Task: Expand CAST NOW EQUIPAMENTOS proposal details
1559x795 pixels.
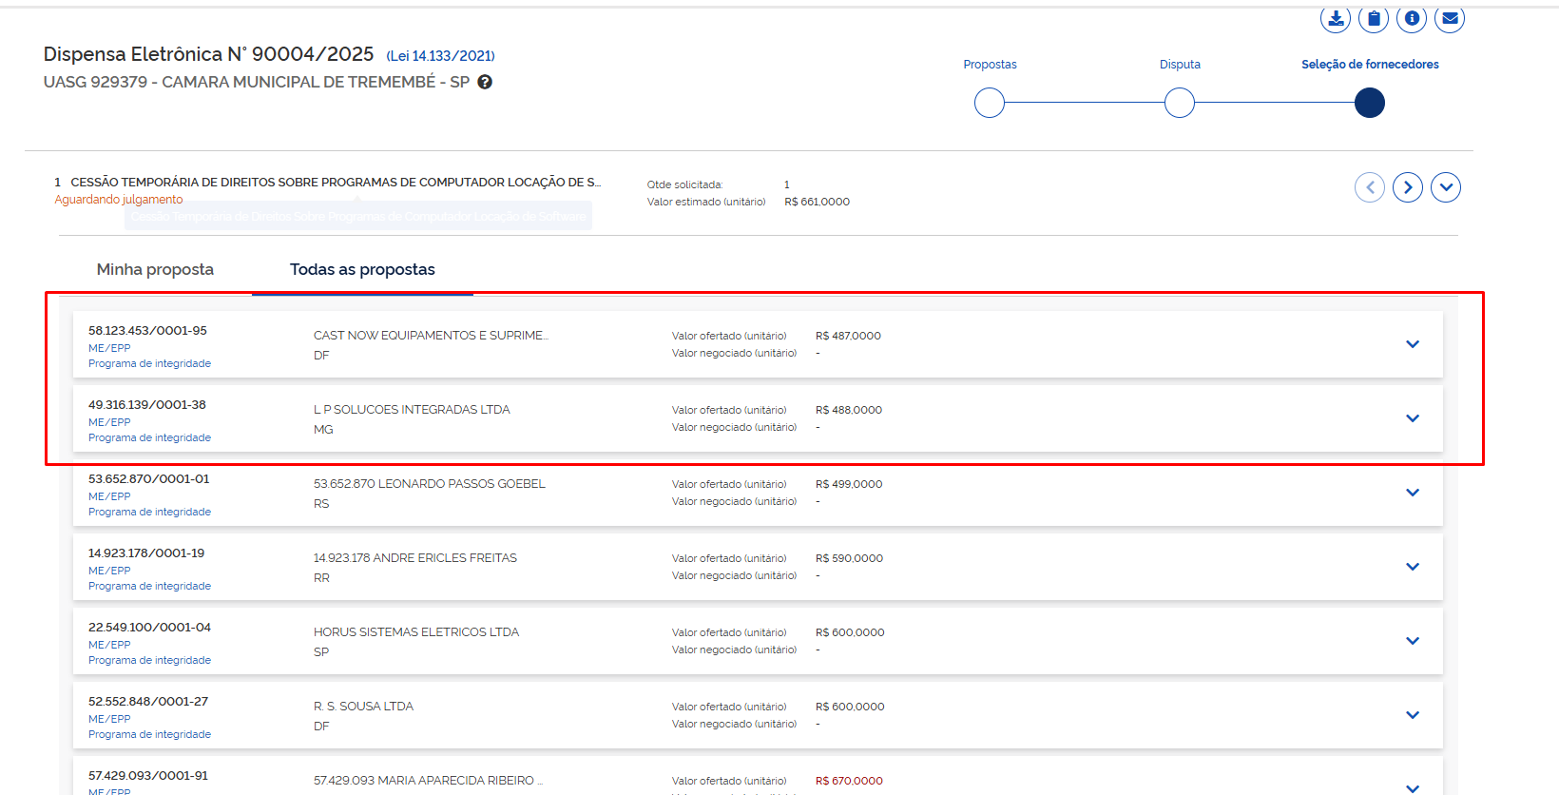Action: tap(1413, 344)
